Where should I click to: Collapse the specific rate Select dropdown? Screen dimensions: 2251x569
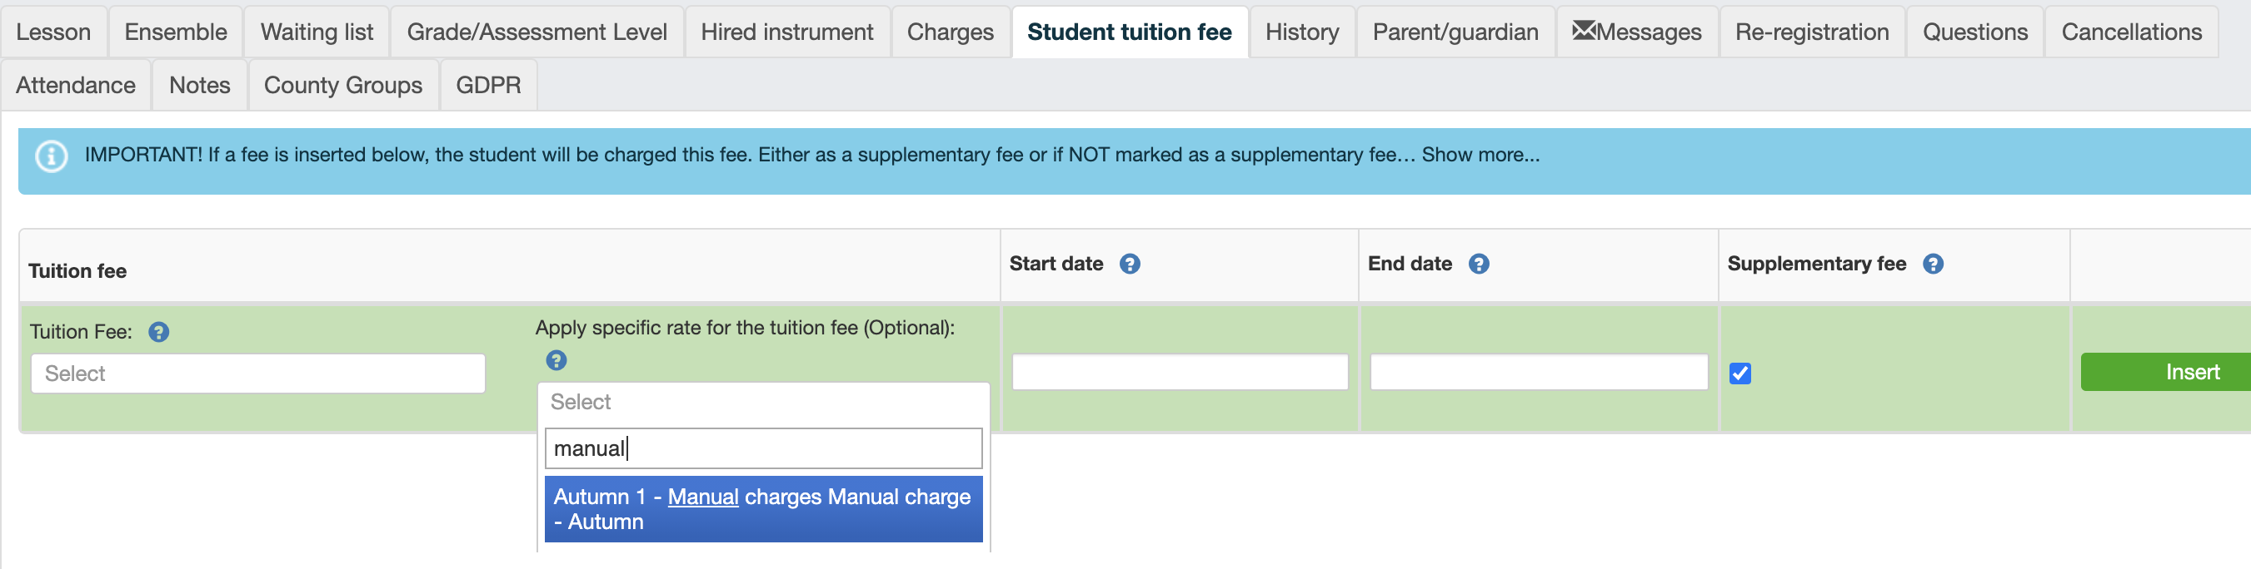pyautogui.click(x=763, y=403)
